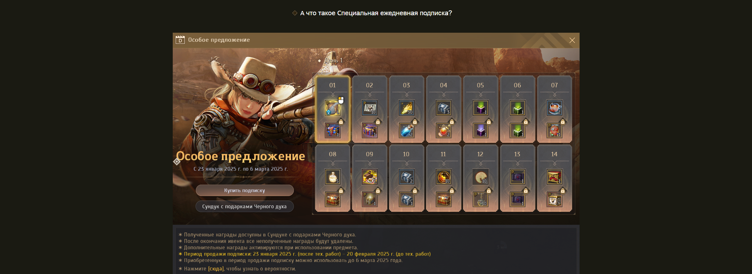
Task: Click day 01 top reward item icon
Action: point(332,108)
